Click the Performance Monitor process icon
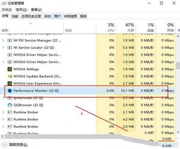Screen dimensions: 180x149 (x=10, y=91)
